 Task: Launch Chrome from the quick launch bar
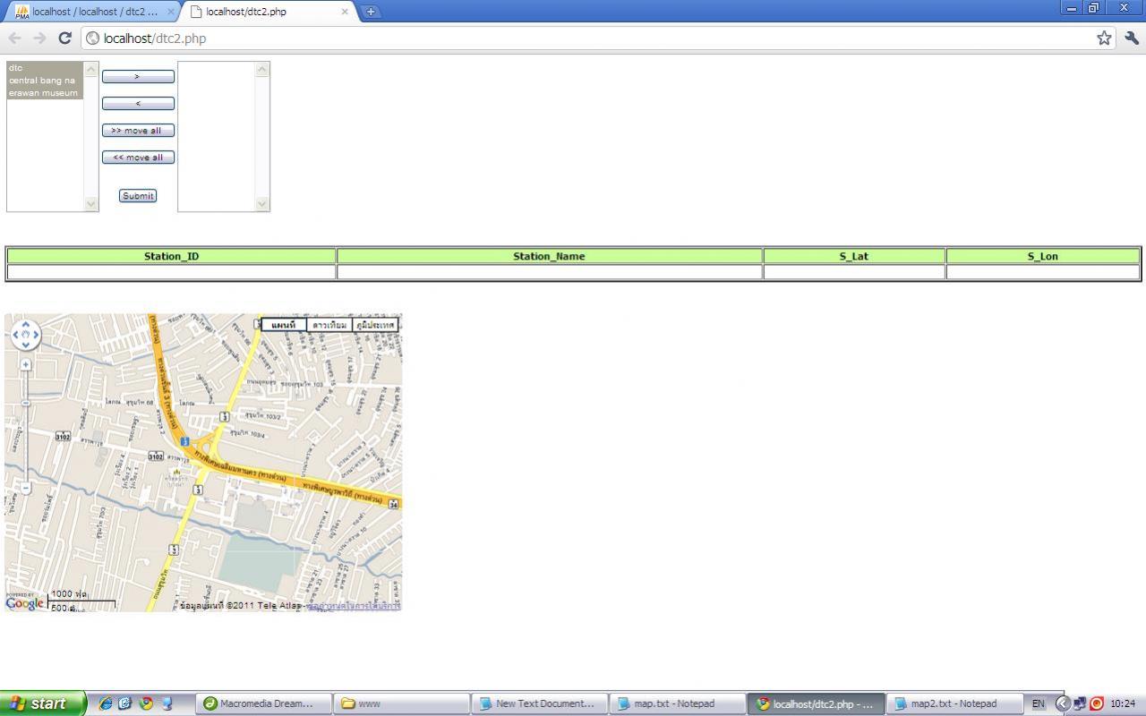point(145,703)
